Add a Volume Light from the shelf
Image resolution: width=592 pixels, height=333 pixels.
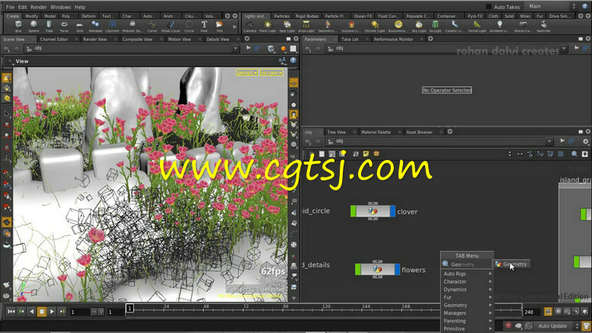coord(351,26)
